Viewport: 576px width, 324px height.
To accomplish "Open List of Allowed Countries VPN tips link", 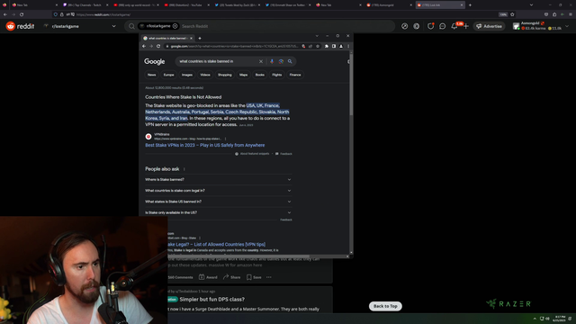I will pos(216,244).
